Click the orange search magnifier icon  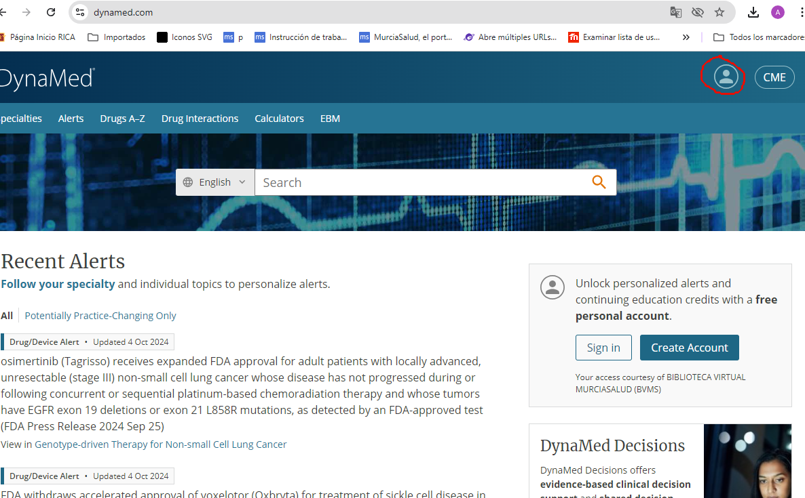(598, 182)
